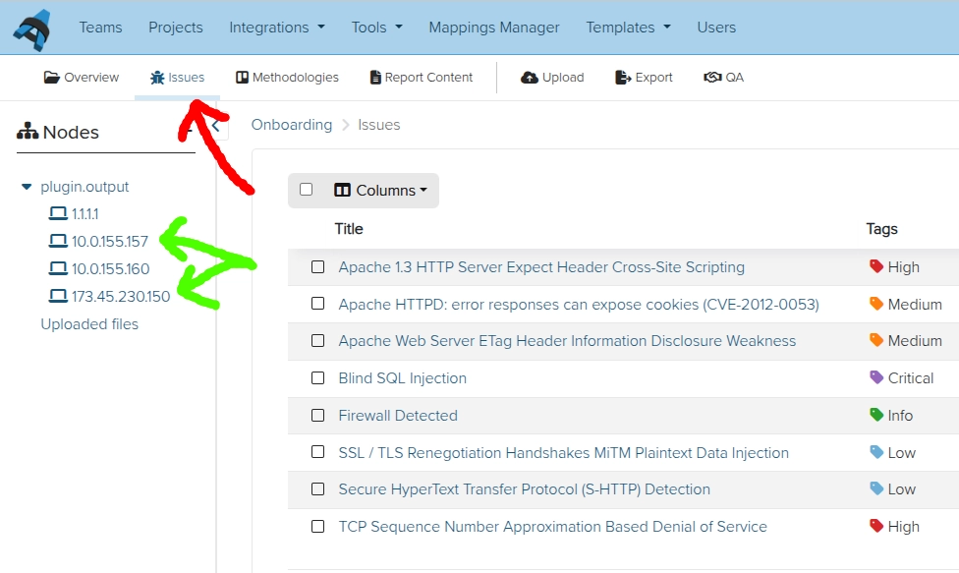Click the laptop icon beside 1.1.1.1
Viewport: 959px width, 573px height.
(x=58, y=213)
